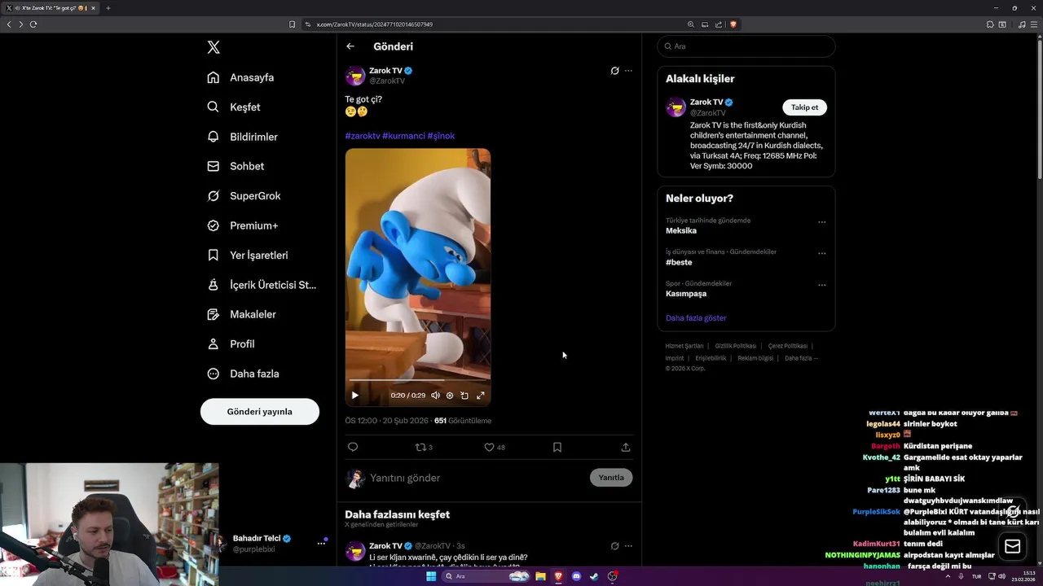Screen dimensions: 1043x586
Task: Click Ara search box on X
Action: pyautogui.click(x=746, y=46)
